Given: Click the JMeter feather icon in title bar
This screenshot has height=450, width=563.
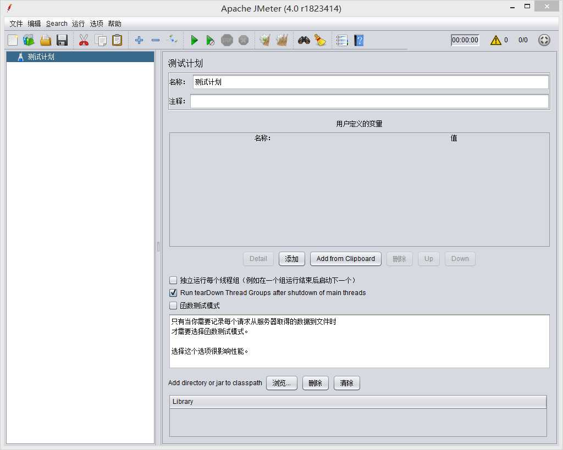Looking at the screenshot, I should tap(10, 8).
